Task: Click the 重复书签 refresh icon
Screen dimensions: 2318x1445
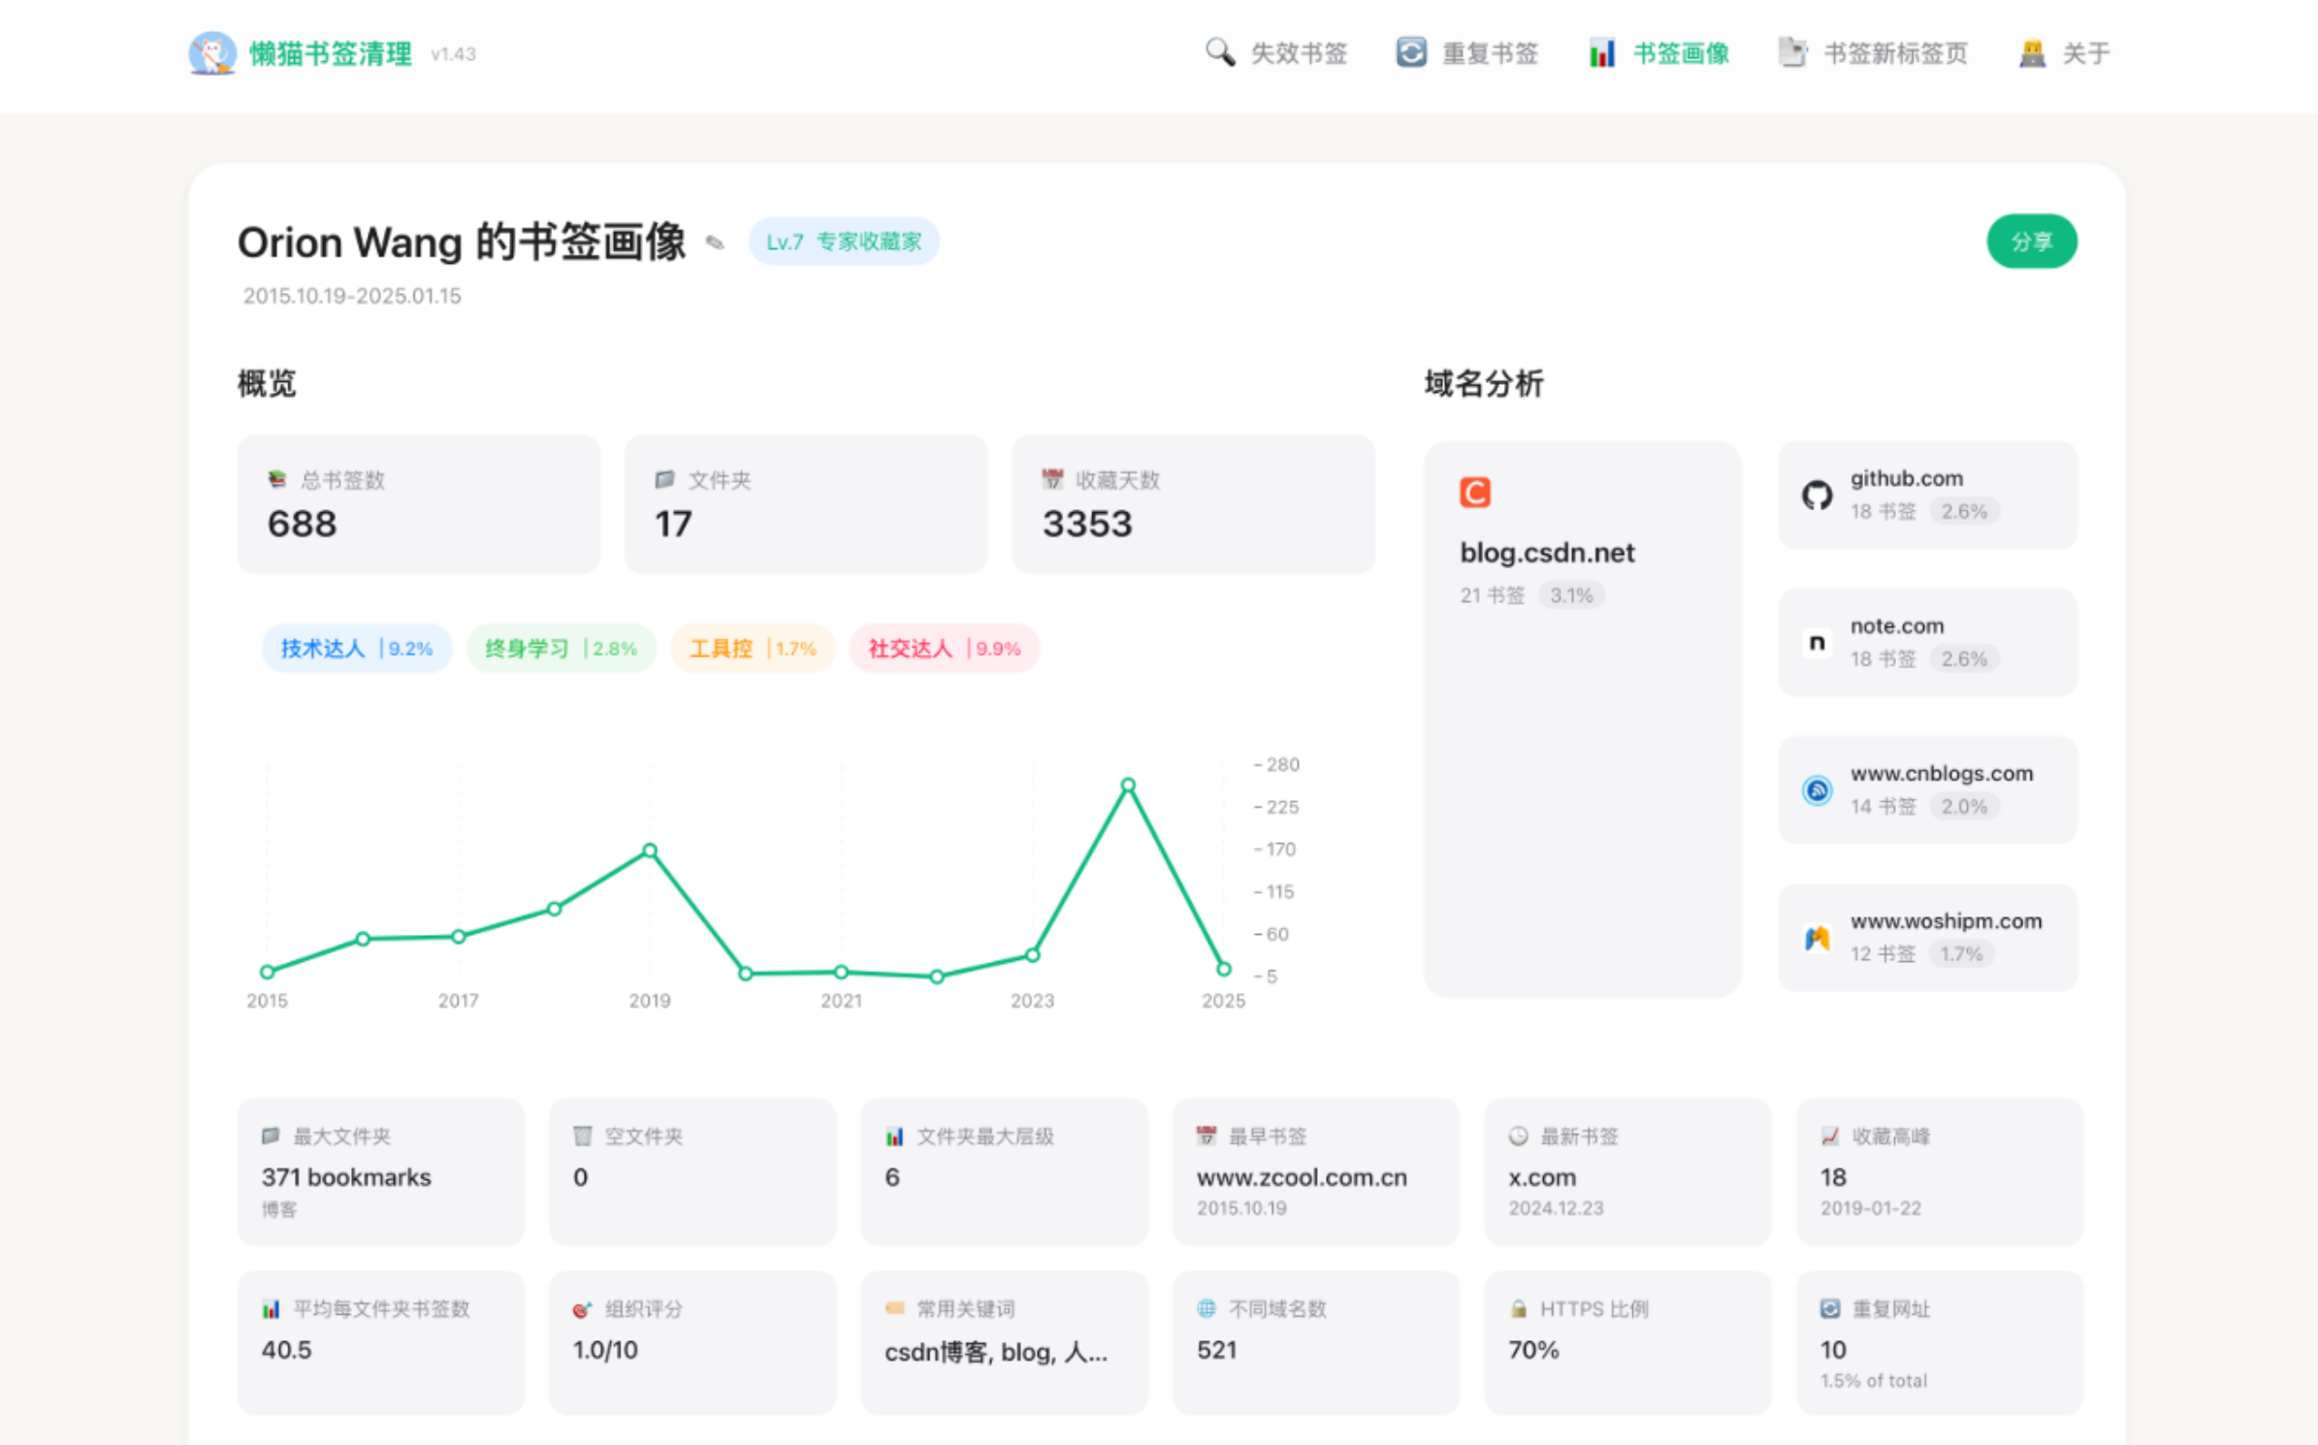Action: (1411, 52)
